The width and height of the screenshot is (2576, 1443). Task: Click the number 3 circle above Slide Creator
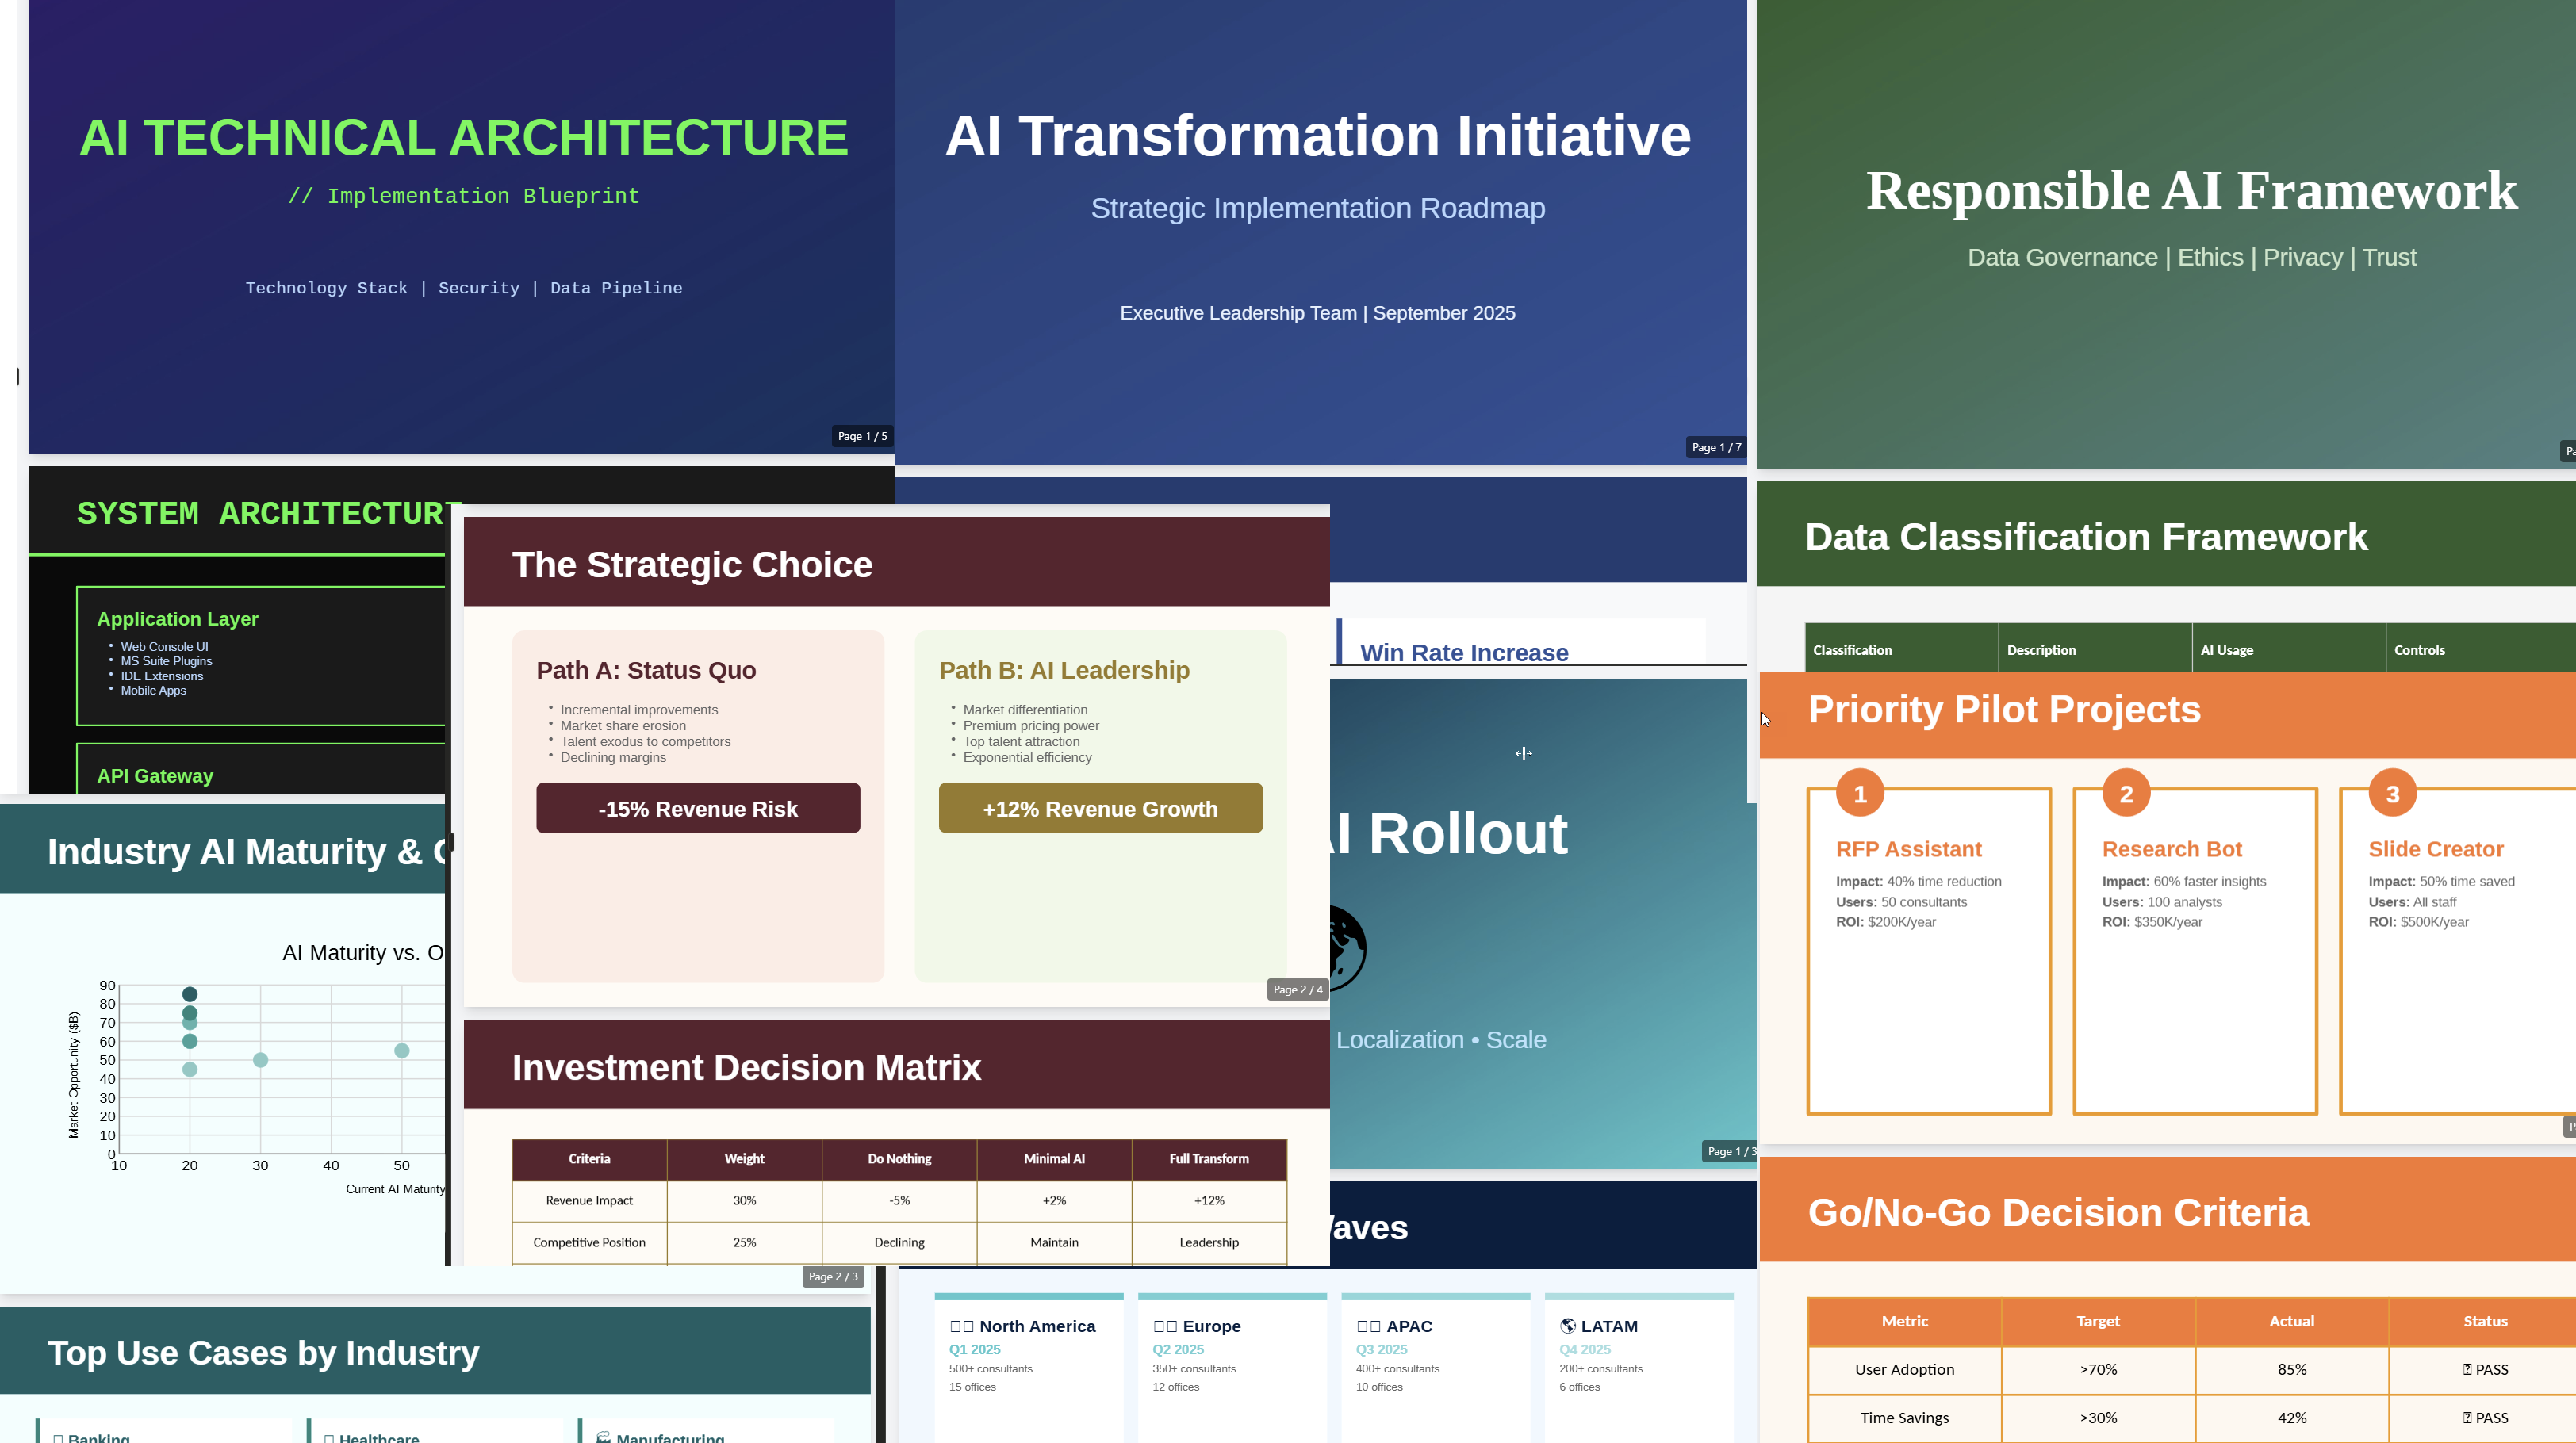click(x=2391, y=794)
